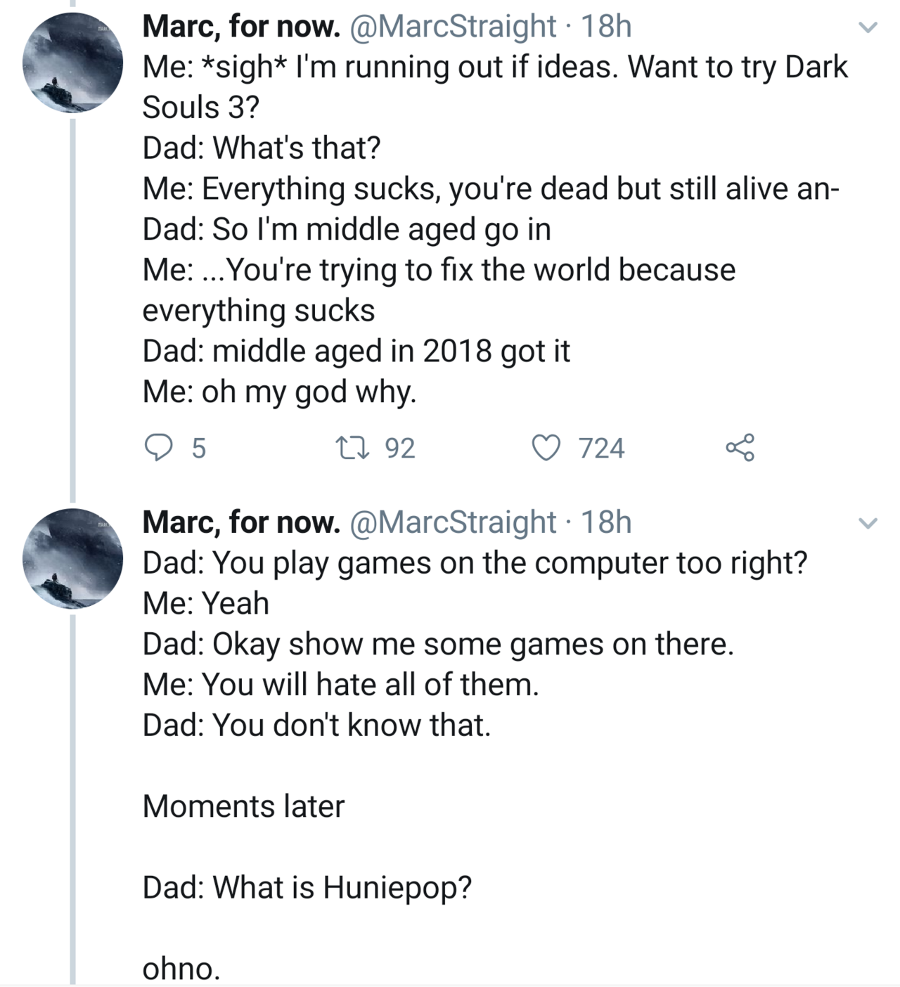The height and width of the screenshot is (987, 900).
Task: Like the tweet with the heart icon
Action: coord(544,447)
